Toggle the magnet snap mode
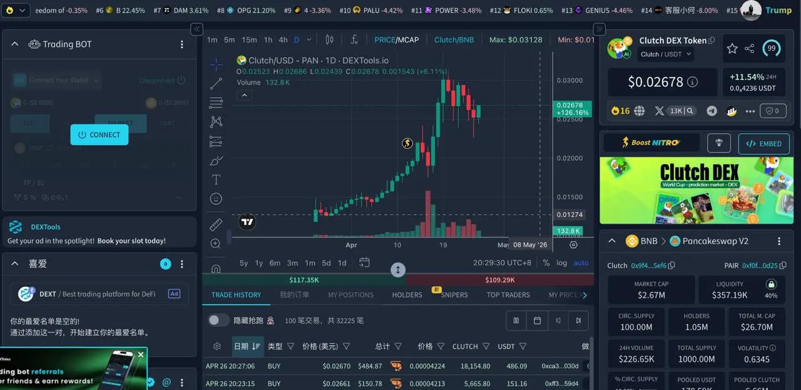Image resolution: width=801 pixels, height=390 pixels. coord(216,269)
